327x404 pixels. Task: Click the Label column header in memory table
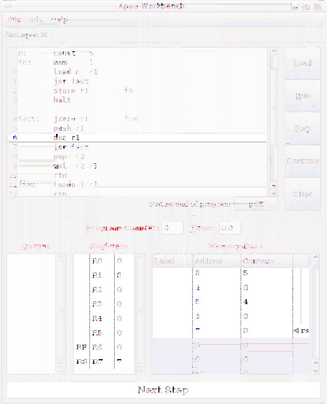(172, 261)
